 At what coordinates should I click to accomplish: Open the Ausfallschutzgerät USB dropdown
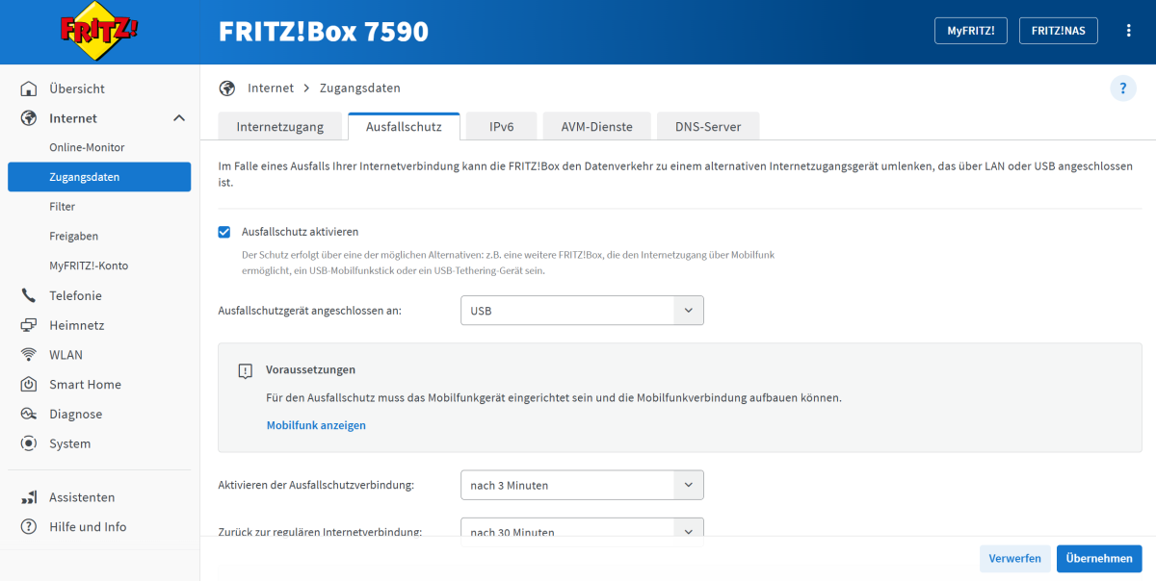[582, 311]
